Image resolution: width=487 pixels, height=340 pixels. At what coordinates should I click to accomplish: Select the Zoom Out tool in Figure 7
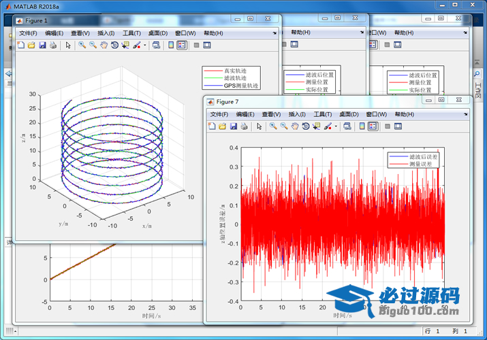pos(283,126)
